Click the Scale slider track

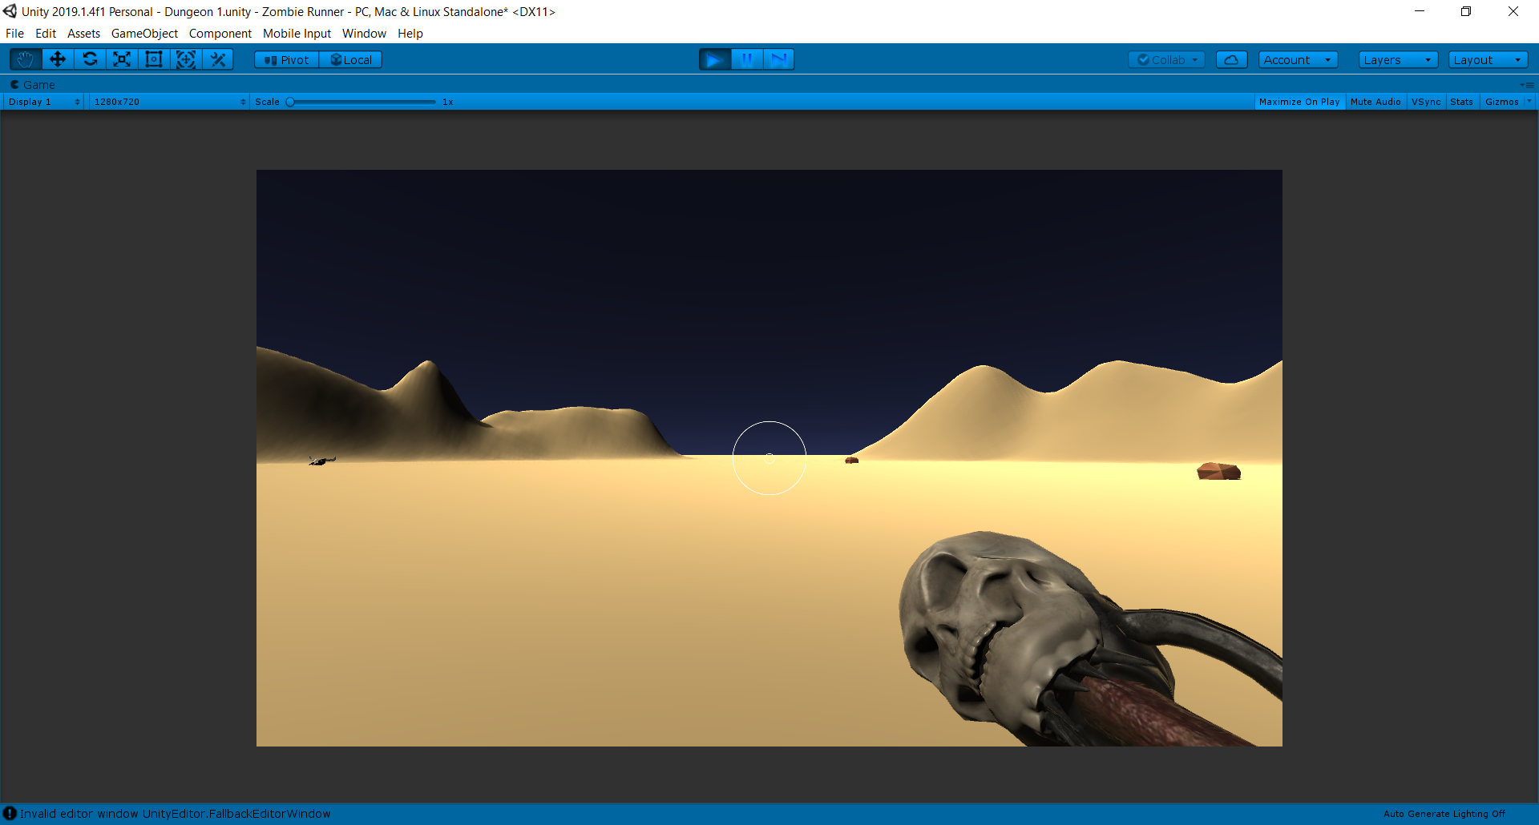coord(362,102)
